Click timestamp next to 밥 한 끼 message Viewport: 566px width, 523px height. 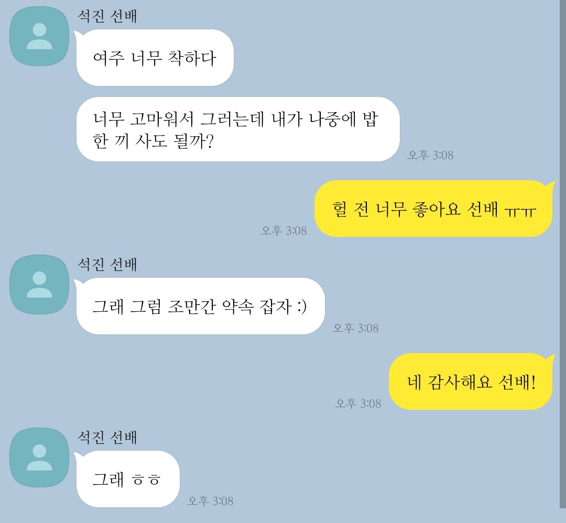coord(430,155)
